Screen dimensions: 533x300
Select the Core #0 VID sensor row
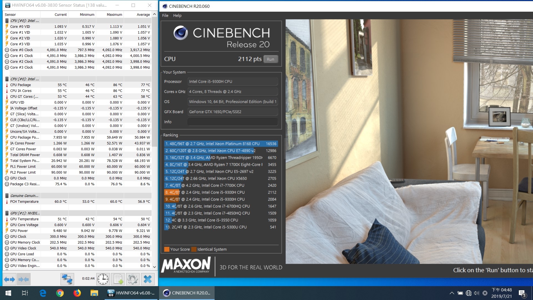pos(77,26)
